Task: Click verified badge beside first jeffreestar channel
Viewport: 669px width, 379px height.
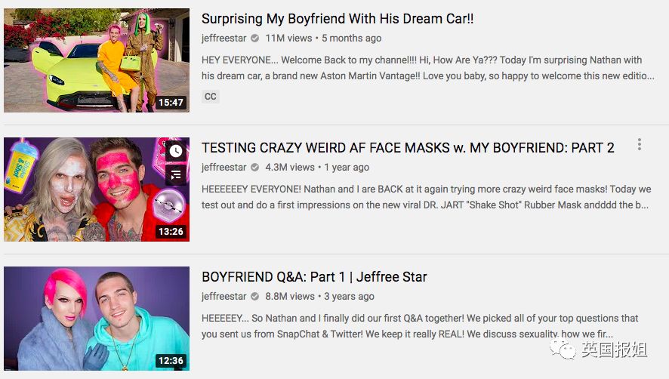Action: (254, 39)
